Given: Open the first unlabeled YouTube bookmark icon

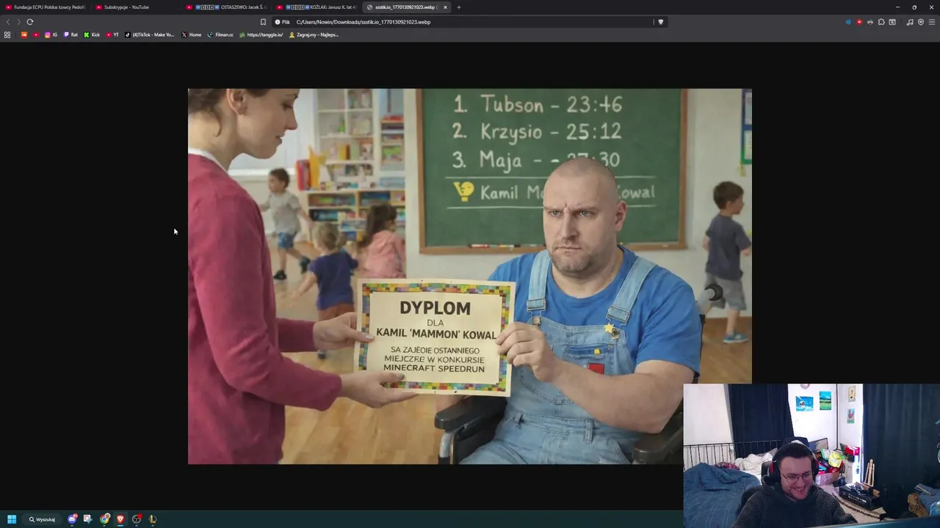Looking at the screenshot, I should click(x=36, y=34).
